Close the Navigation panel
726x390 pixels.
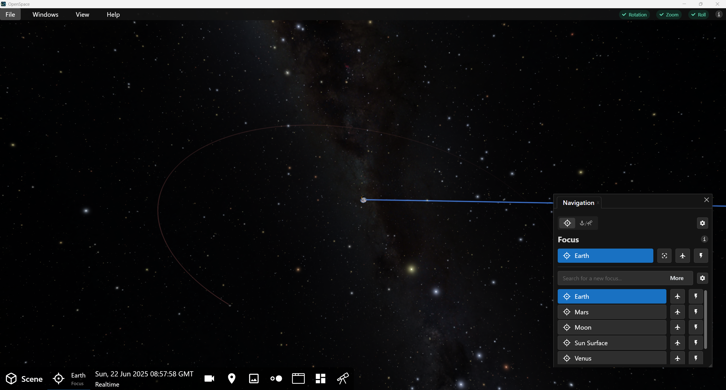[706, 200]
